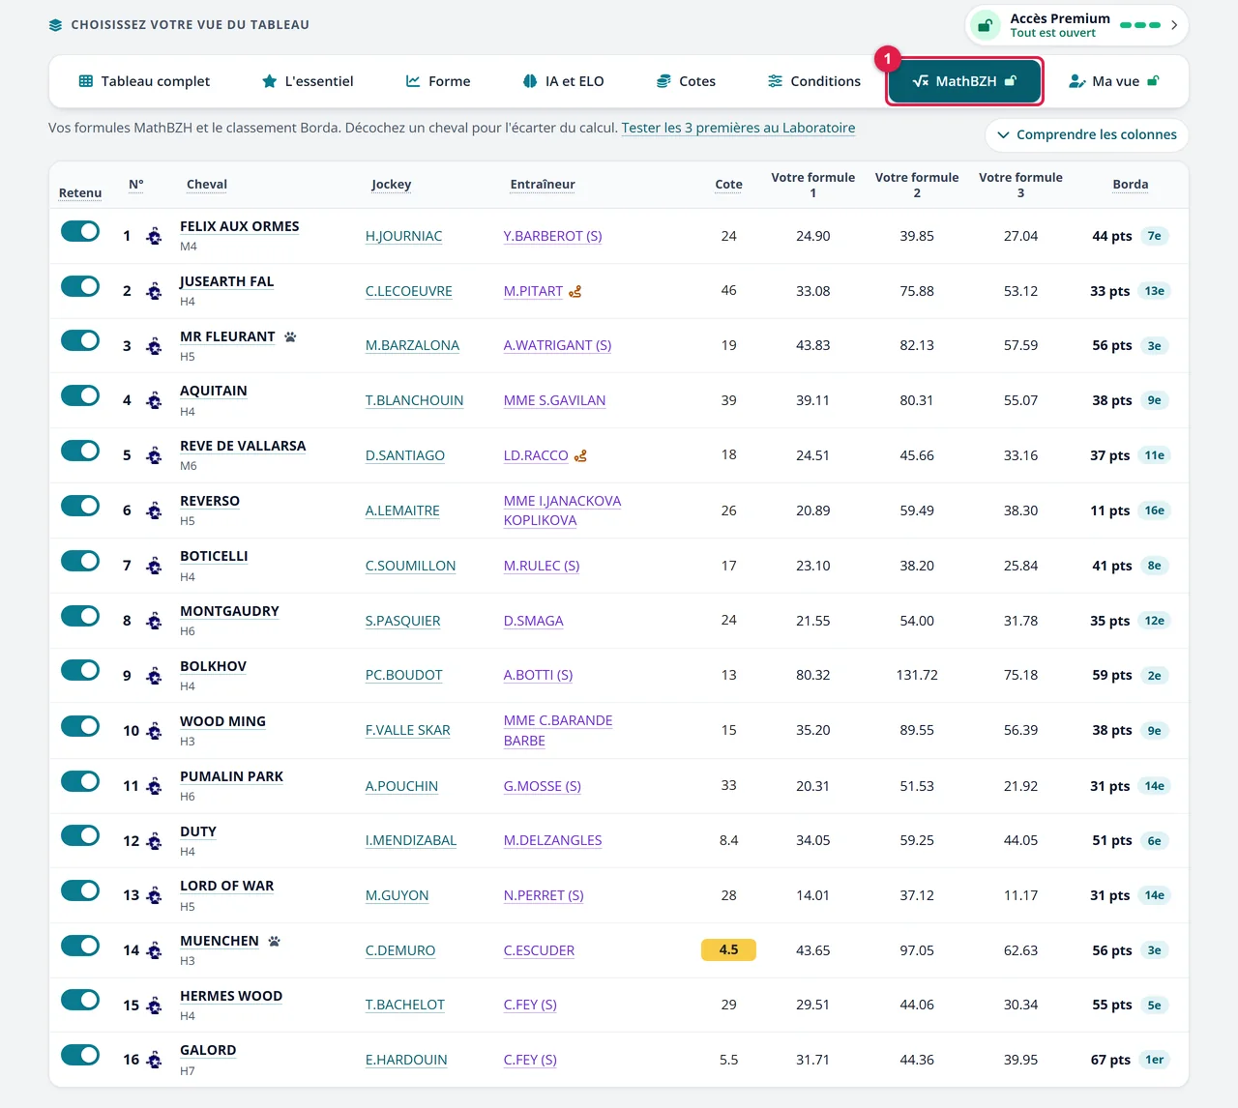Click the jockey silks icon beside GALORD

pyautogui.click(x=154, y=1060)
